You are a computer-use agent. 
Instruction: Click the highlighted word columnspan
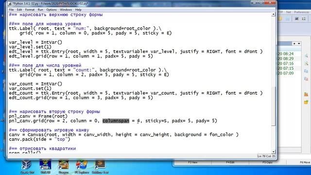coord(116,121)
